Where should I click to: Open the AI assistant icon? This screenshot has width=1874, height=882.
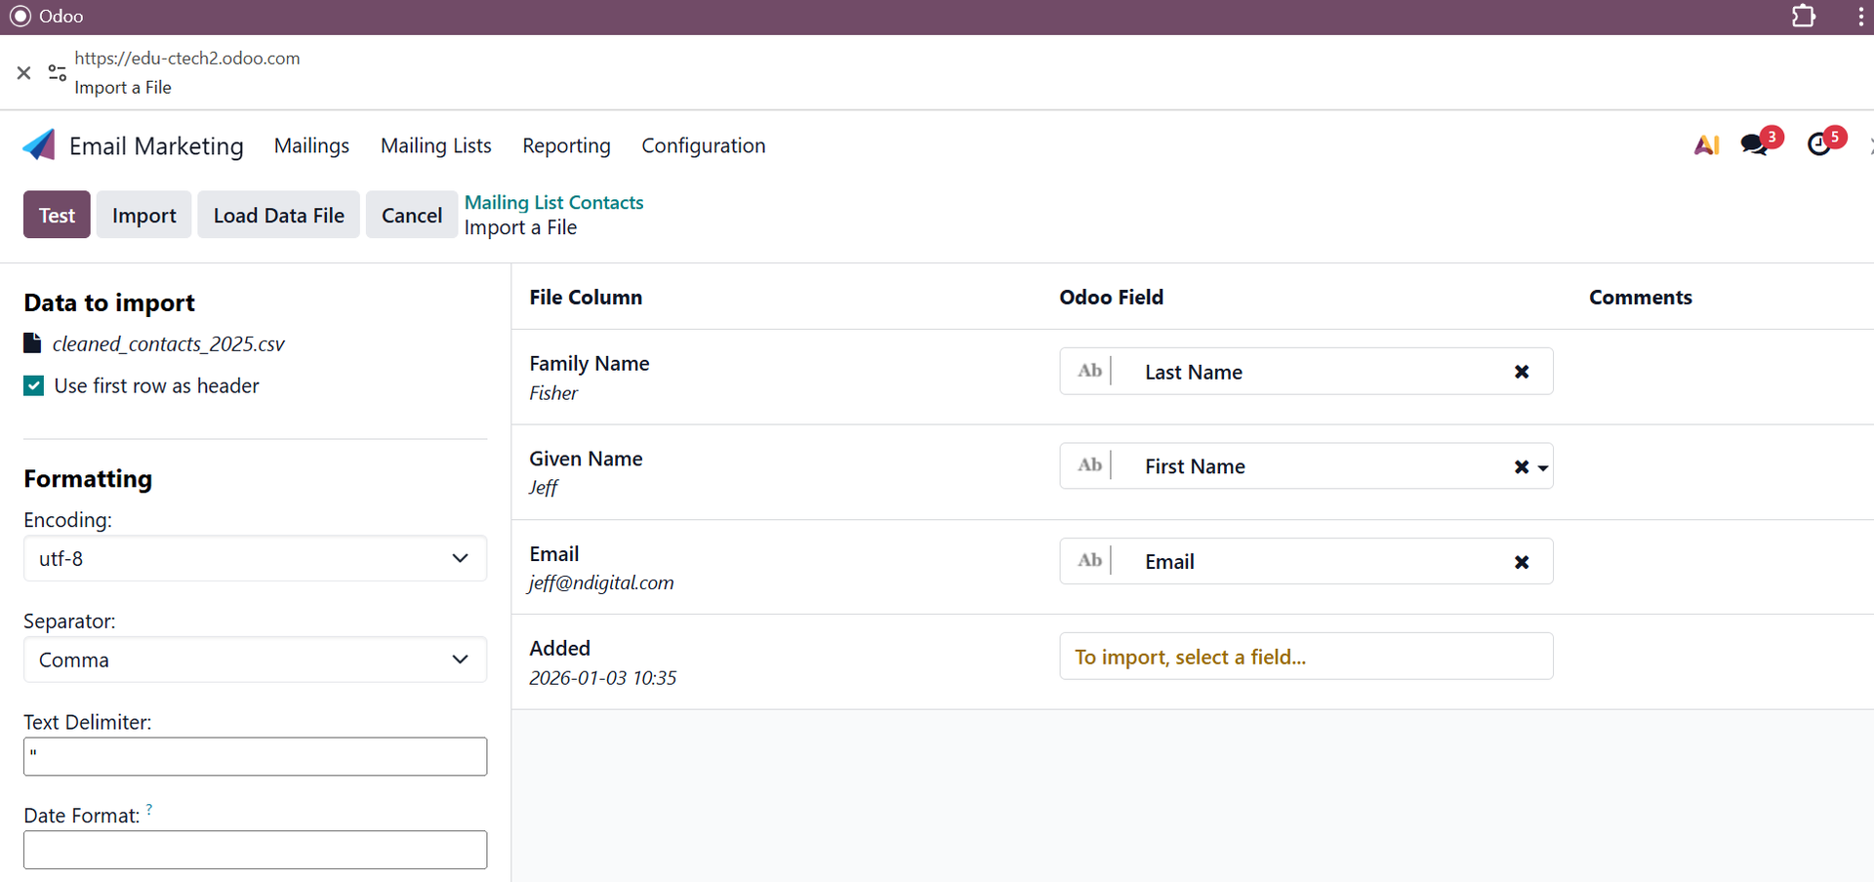coord(1706,145)
